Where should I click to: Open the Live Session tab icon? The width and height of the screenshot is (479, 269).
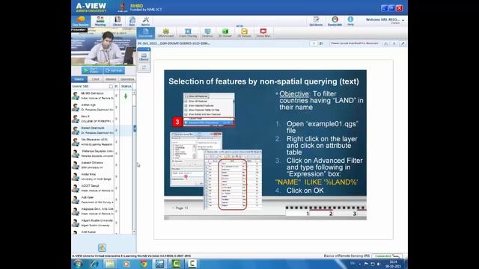click(81, 21)
